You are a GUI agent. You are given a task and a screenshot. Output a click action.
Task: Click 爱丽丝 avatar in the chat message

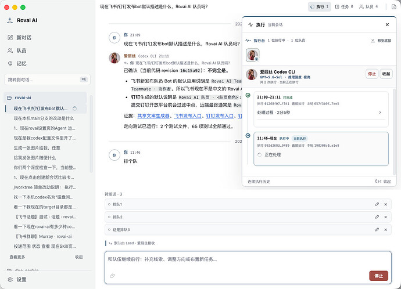click(114, 58)
